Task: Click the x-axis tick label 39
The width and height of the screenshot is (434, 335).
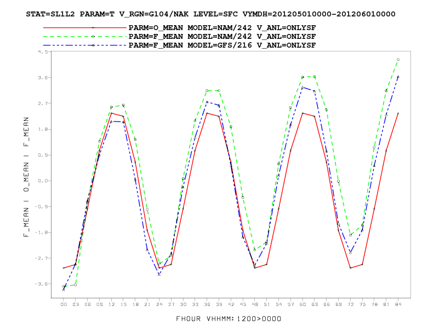Action: coord(219,304)
